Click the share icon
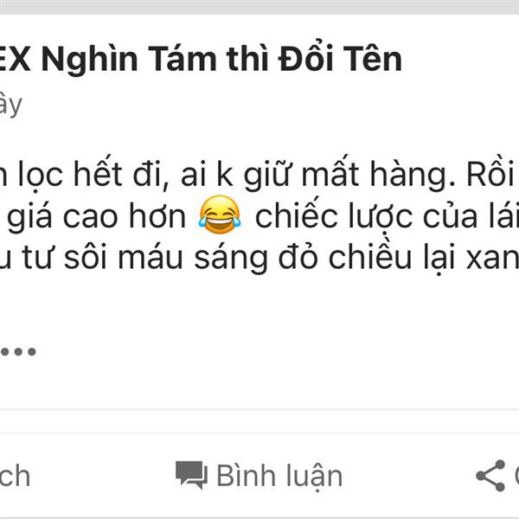The image size is (519, 519). tap(490, 476)
